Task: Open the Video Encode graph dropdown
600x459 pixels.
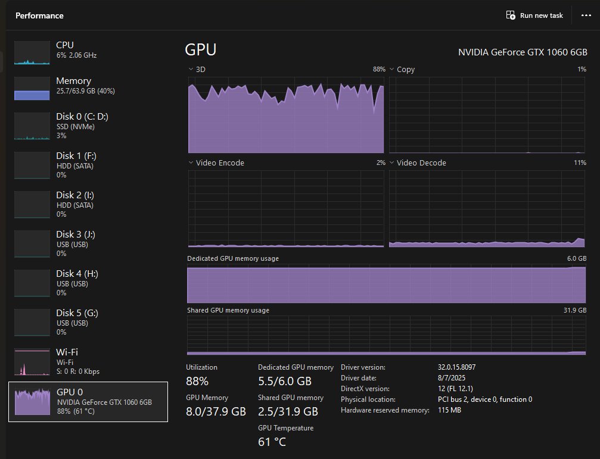Action: [x=191, y=163]
